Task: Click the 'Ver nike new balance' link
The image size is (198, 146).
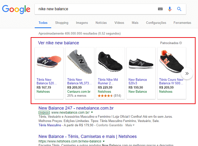Action: pyautogui.click(x=58, y=43)
